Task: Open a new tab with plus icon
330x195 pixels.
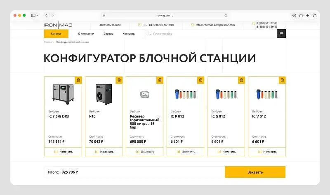Action: tap(307, 15)
